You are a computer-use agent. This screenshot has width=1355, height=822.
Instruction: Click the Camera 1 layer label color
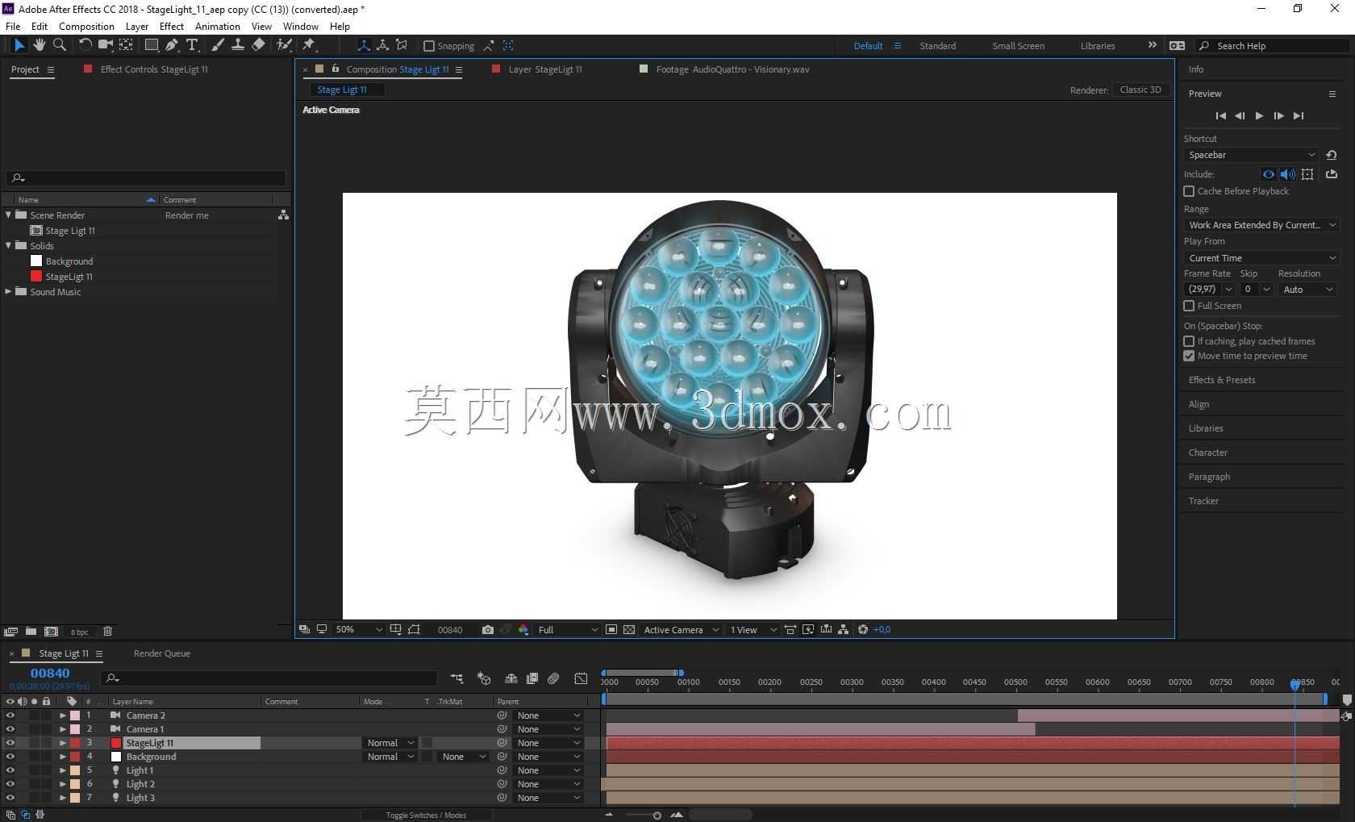[75, 729]
